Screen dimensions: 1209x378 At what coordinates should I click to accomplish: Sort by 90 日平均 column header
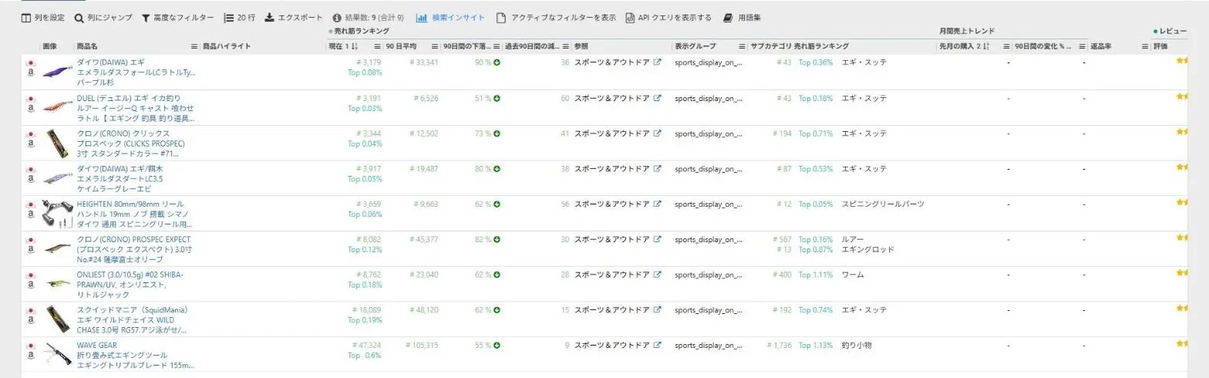(x=402, y=46)
